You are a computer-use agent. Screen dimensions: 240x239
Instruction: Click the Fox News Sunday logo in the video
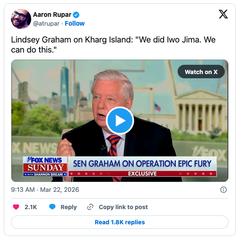(45, 167)
